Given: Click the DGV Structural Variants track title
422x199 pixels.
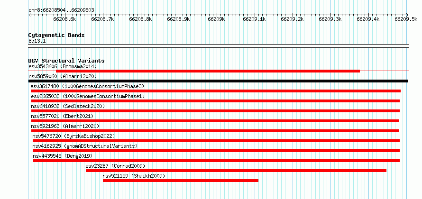Looking at the screenshot, I should pyautogui.click(x=66, y=61).
